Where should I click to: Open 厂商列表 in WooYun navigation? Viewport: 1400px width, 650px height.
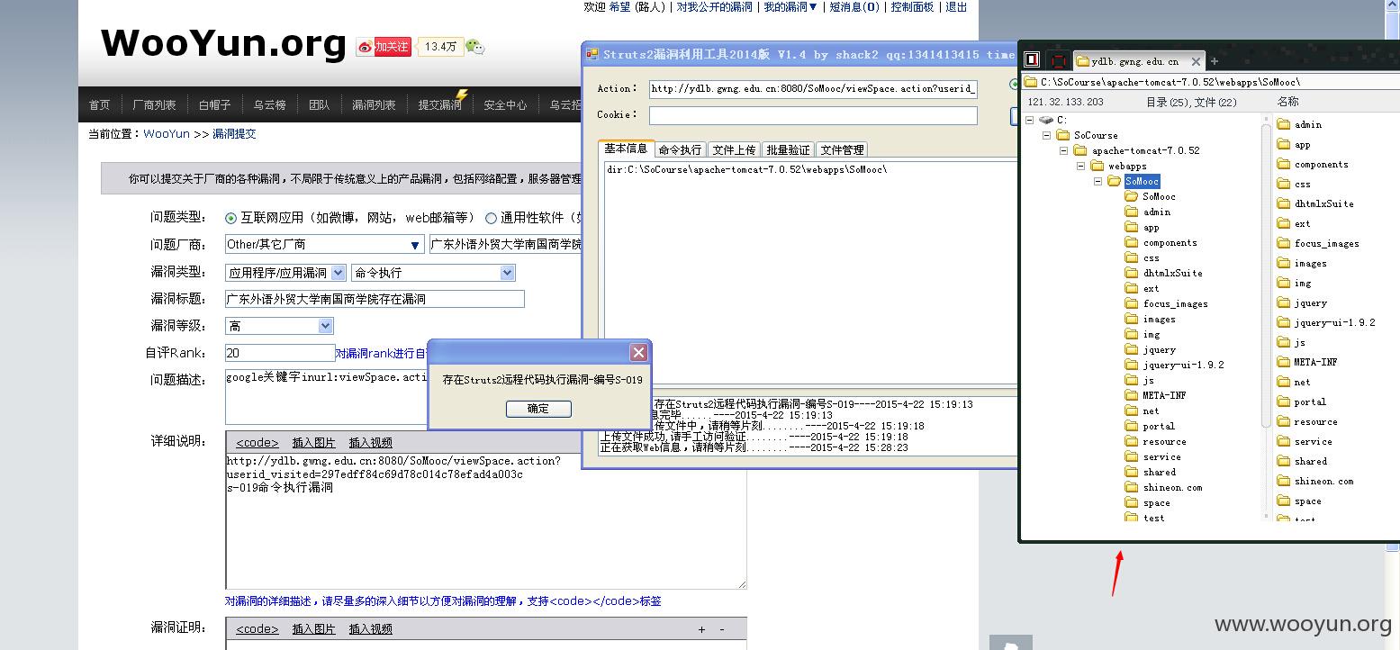click(x=154, y=105)
